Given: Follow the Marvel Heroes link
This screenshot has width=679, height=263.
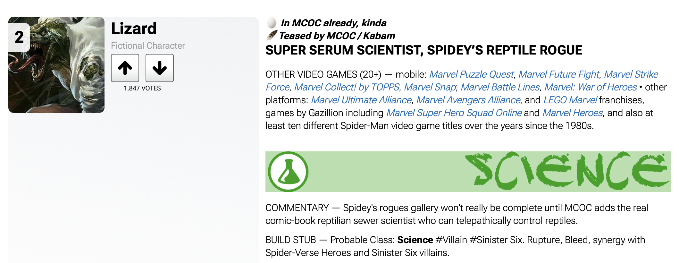Looking at the screenshot, I should point(573,113).
